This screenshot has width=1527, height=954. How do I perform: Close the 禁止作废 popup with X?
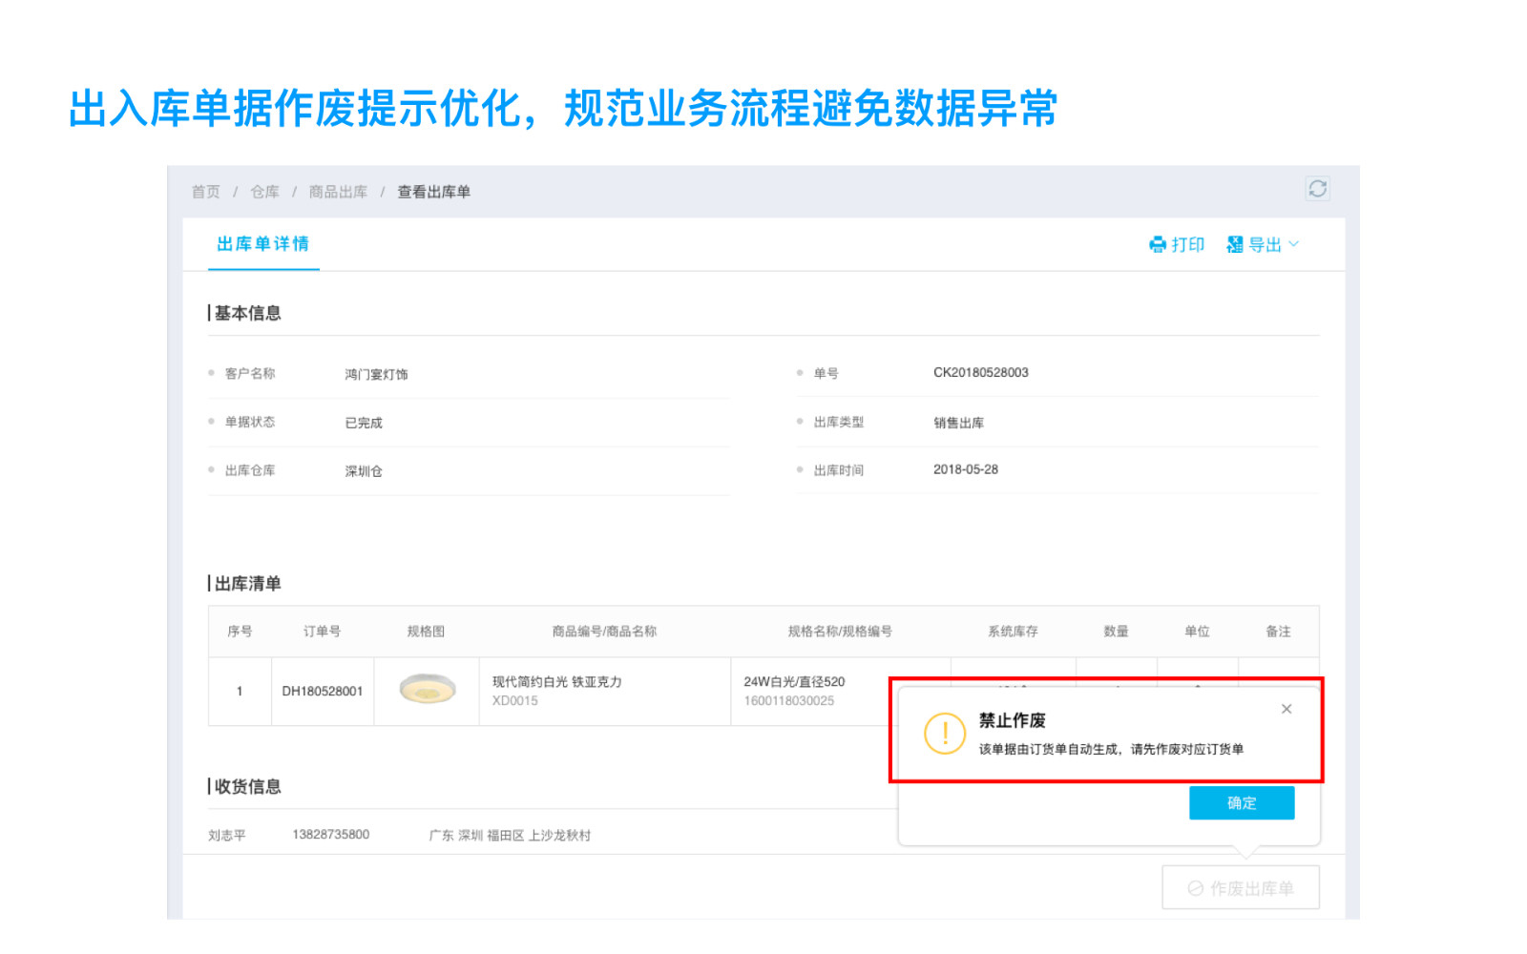point(1286,709)
